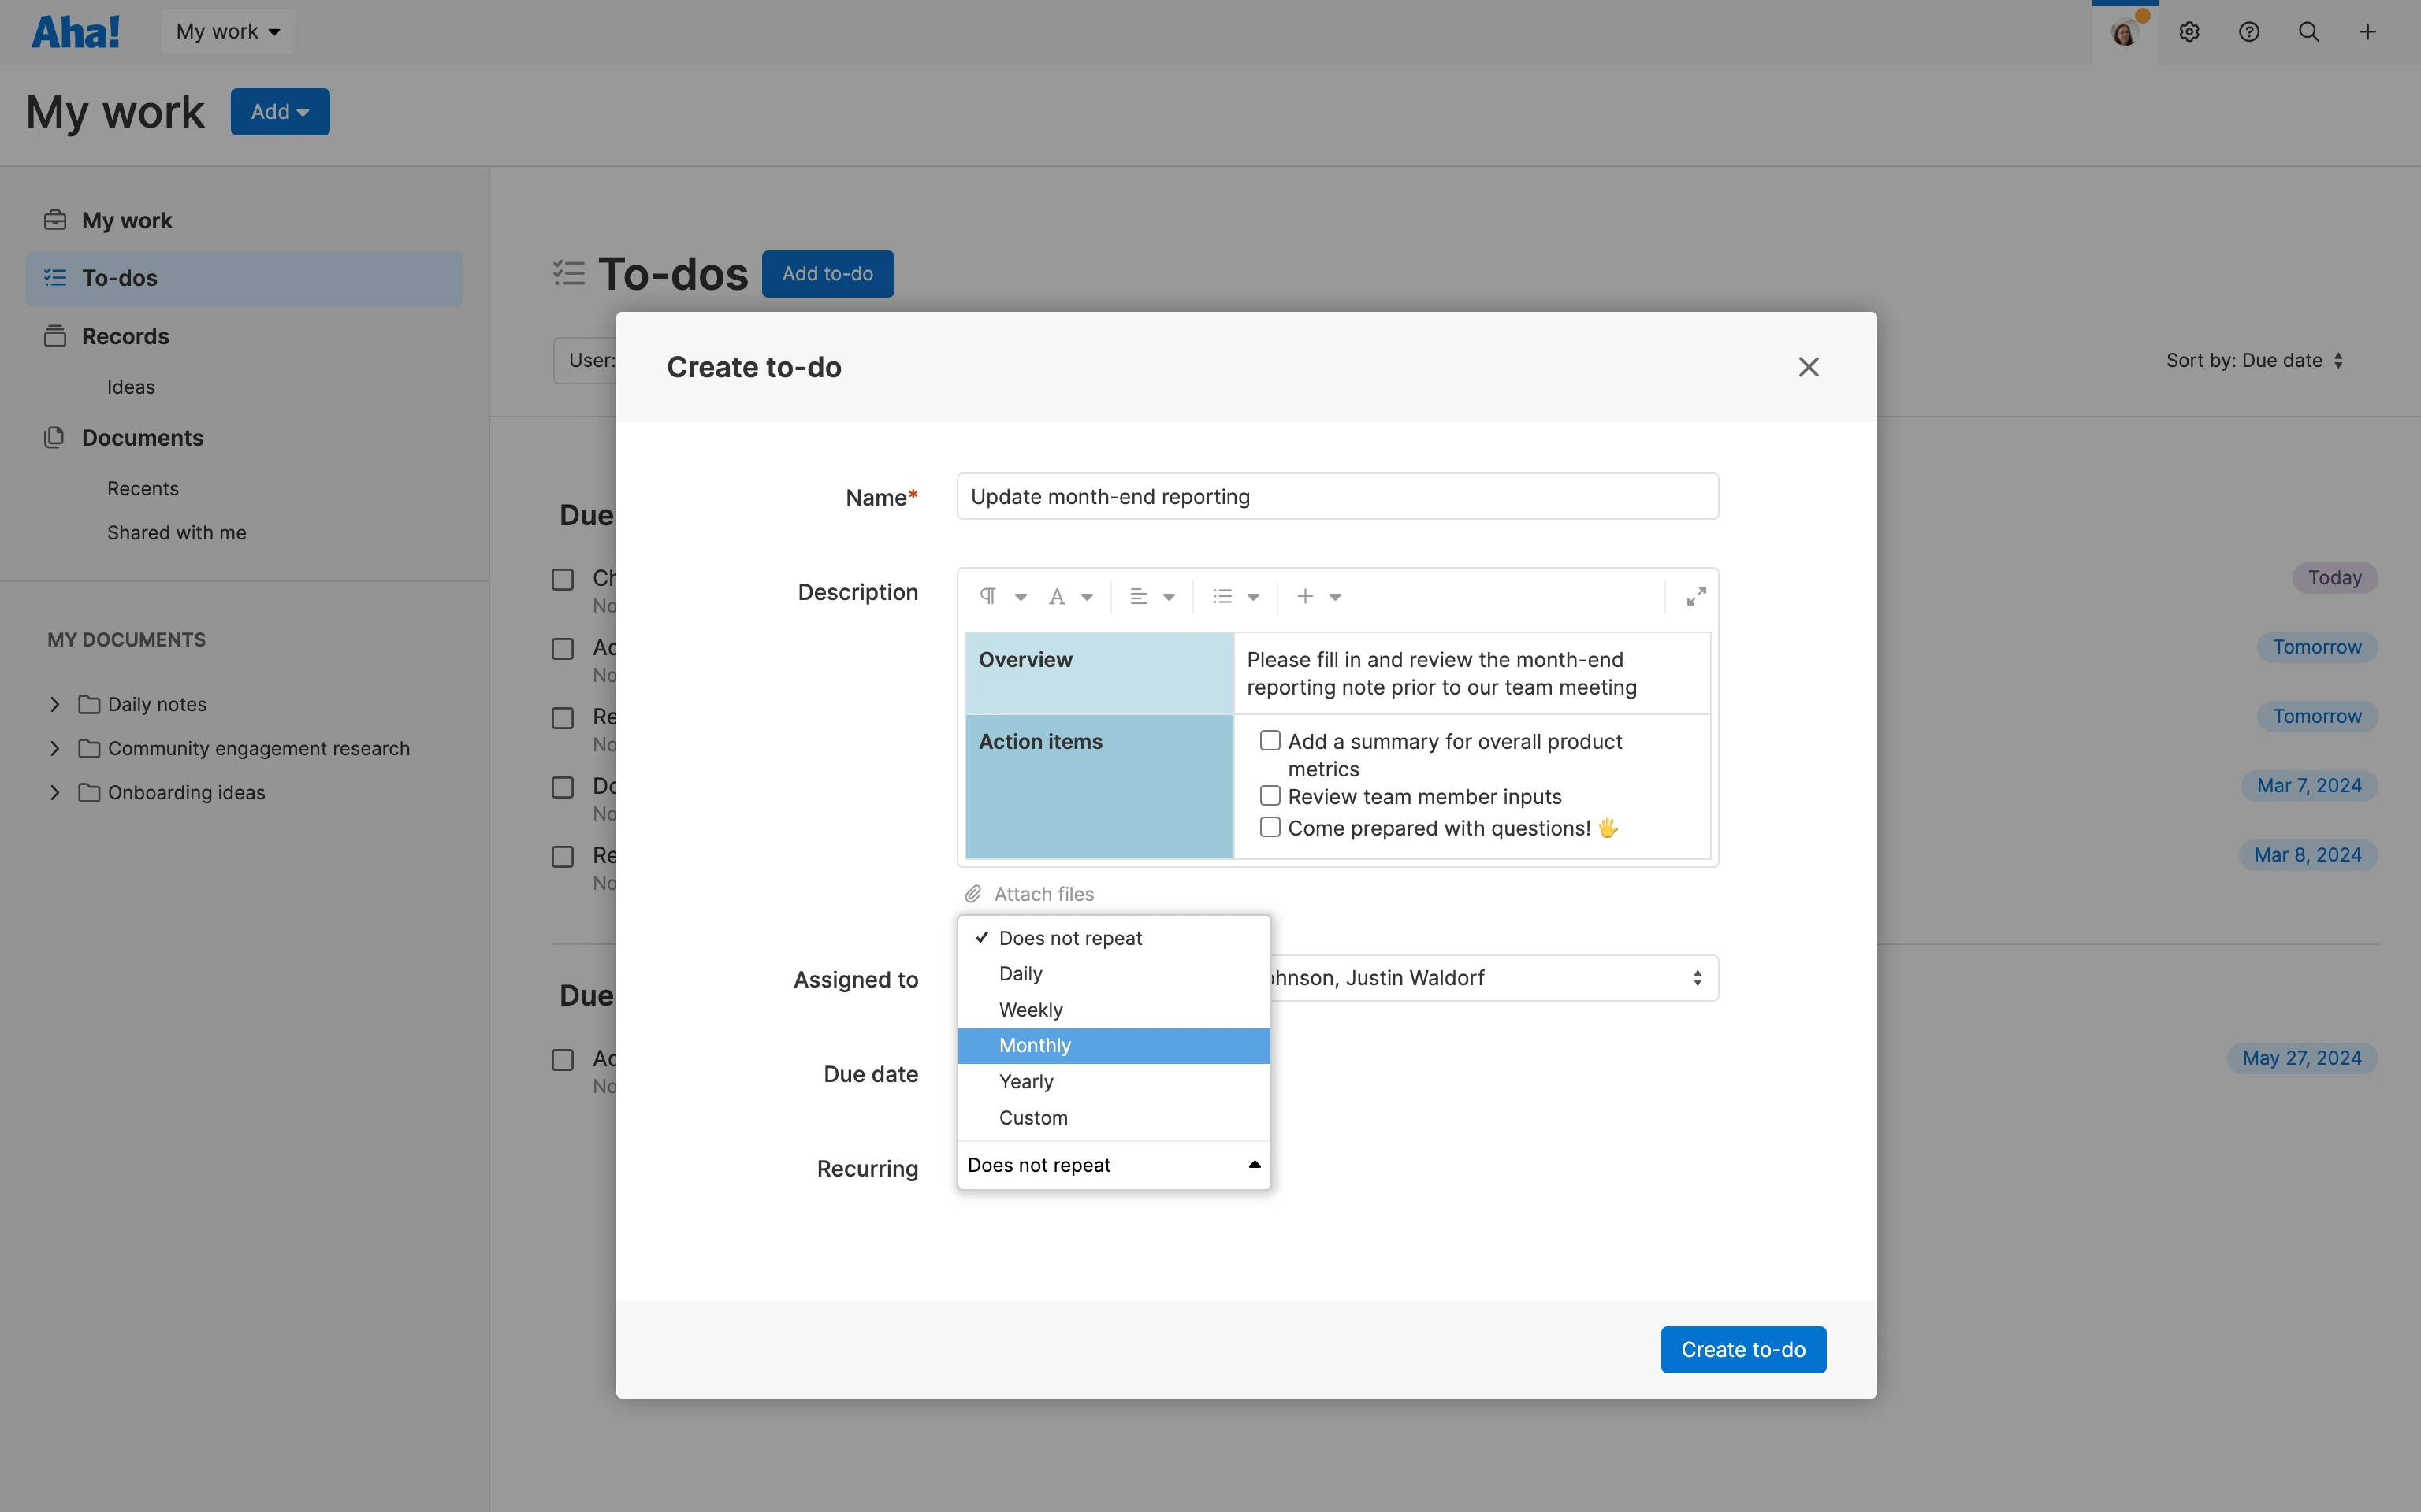Open the Help question mark icon
The image size is (2421, 1512).
pos(2249,31)
